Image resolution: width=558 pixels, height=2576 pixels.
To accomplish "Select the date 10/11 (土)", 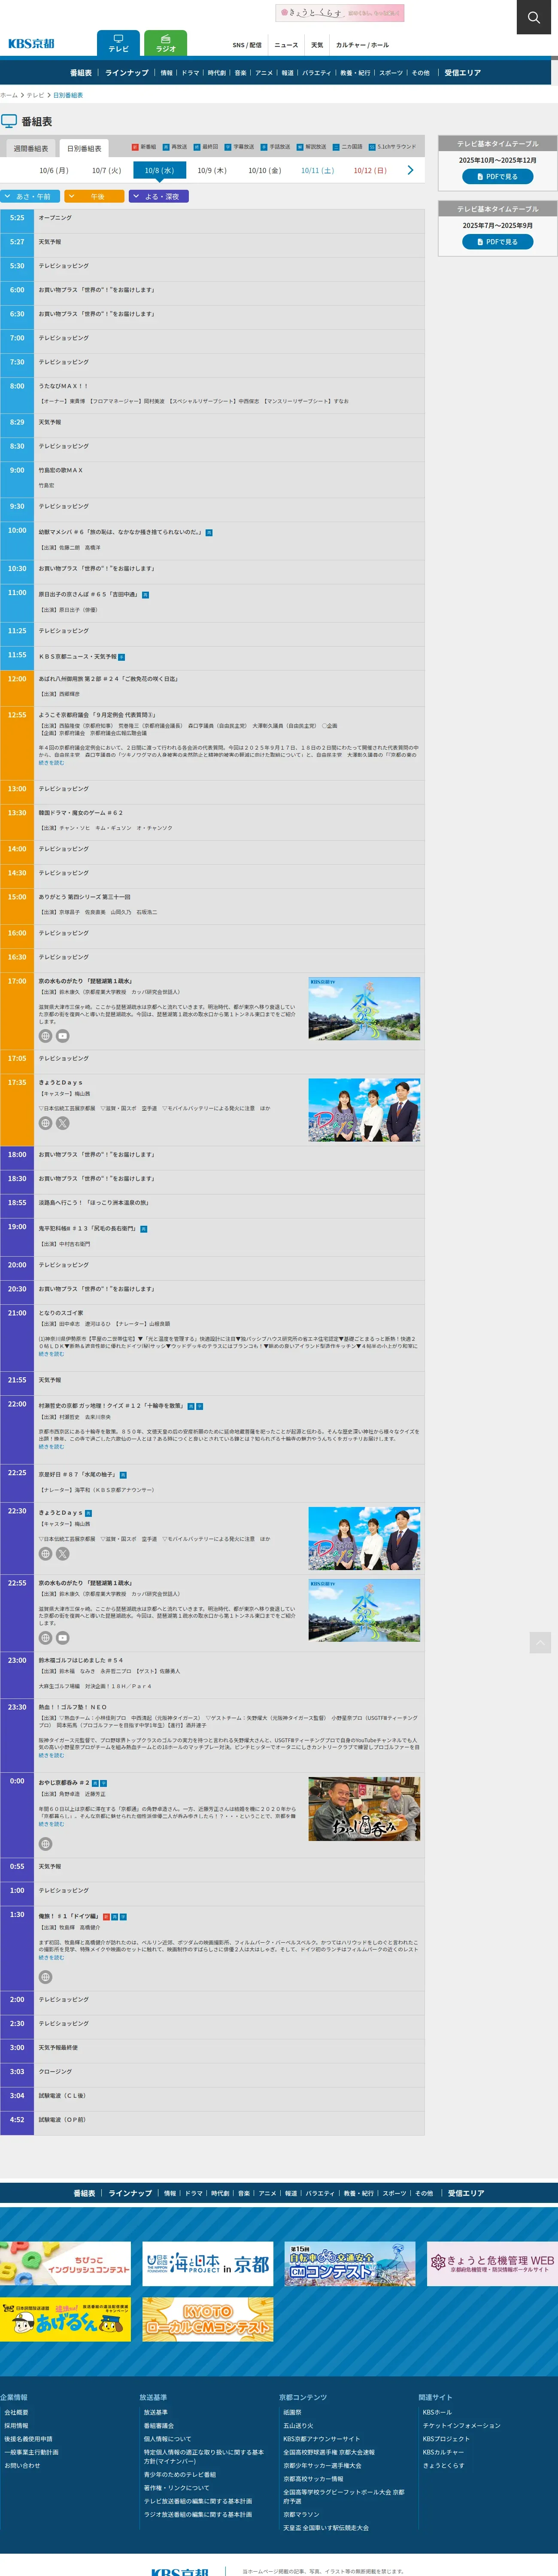I will tap(317, 171).
